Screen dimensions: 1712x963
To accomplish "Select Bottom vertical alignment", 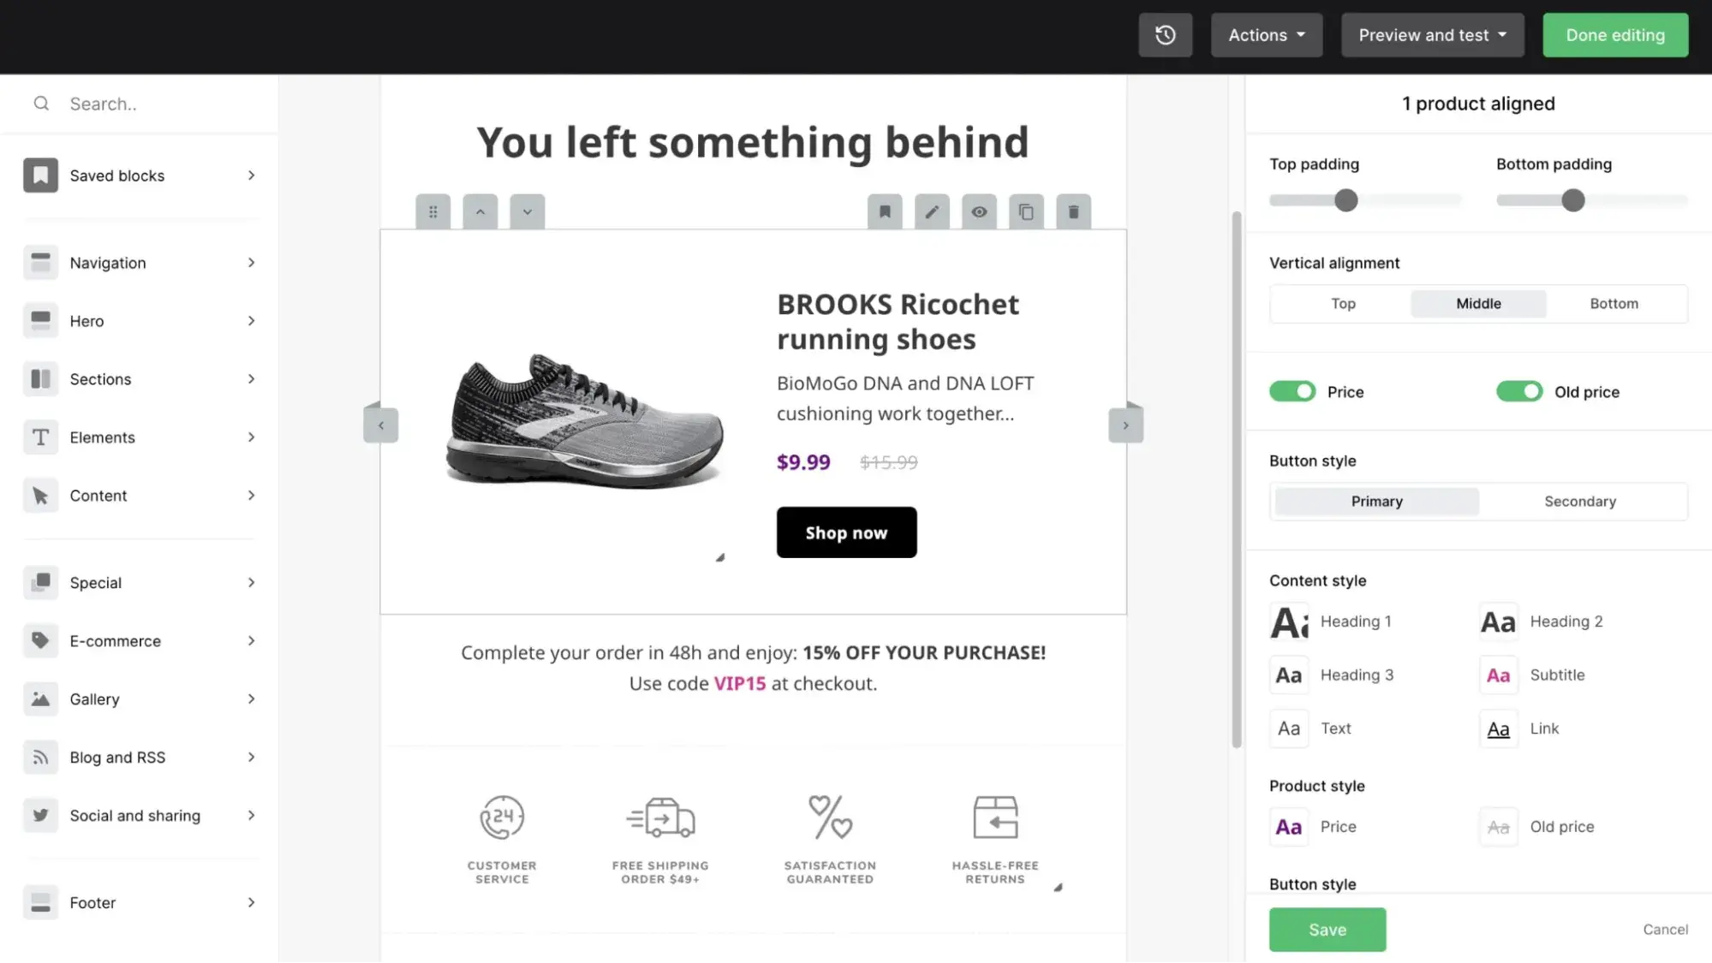I will pos(1614,303).
